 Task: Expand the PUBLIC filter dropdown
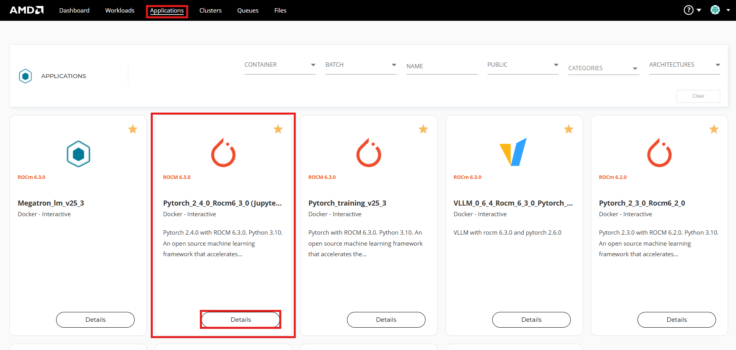click(x=523, y=65)
